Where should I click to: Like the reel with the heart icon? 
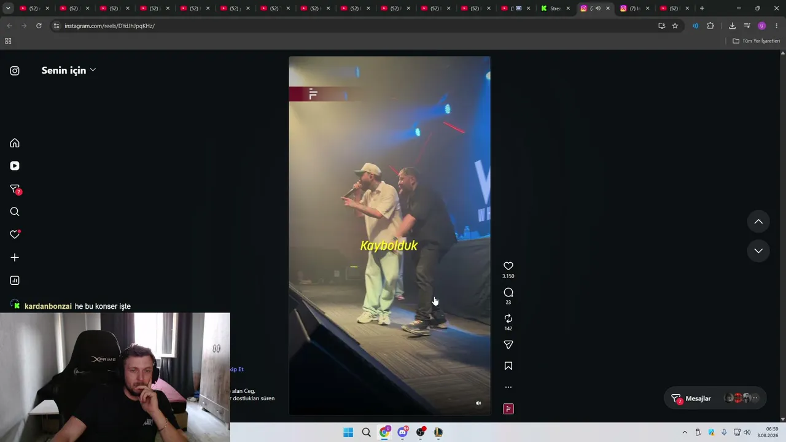point(508,266)
